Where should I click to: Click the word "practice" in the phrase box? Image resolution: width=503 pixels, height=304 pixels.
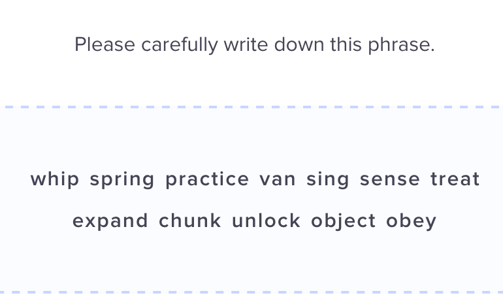coord(207,180)
